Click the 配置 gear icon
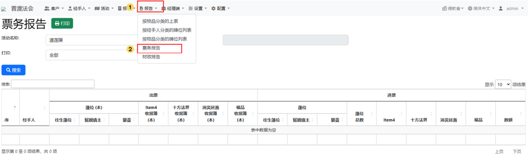 click(x=213, y=8)
